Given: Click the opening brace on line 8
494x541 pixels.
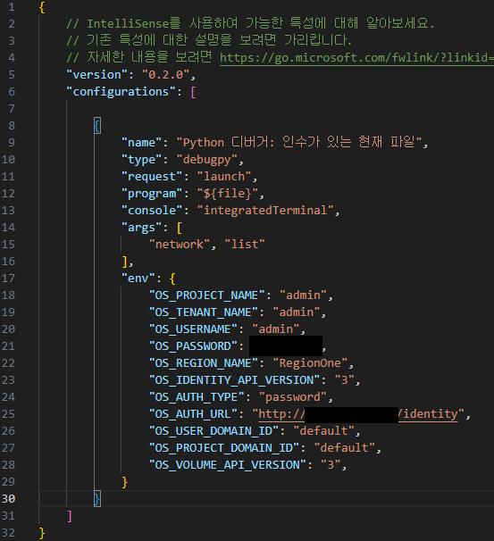Looking at the screenshot, I should coord(97,126).
